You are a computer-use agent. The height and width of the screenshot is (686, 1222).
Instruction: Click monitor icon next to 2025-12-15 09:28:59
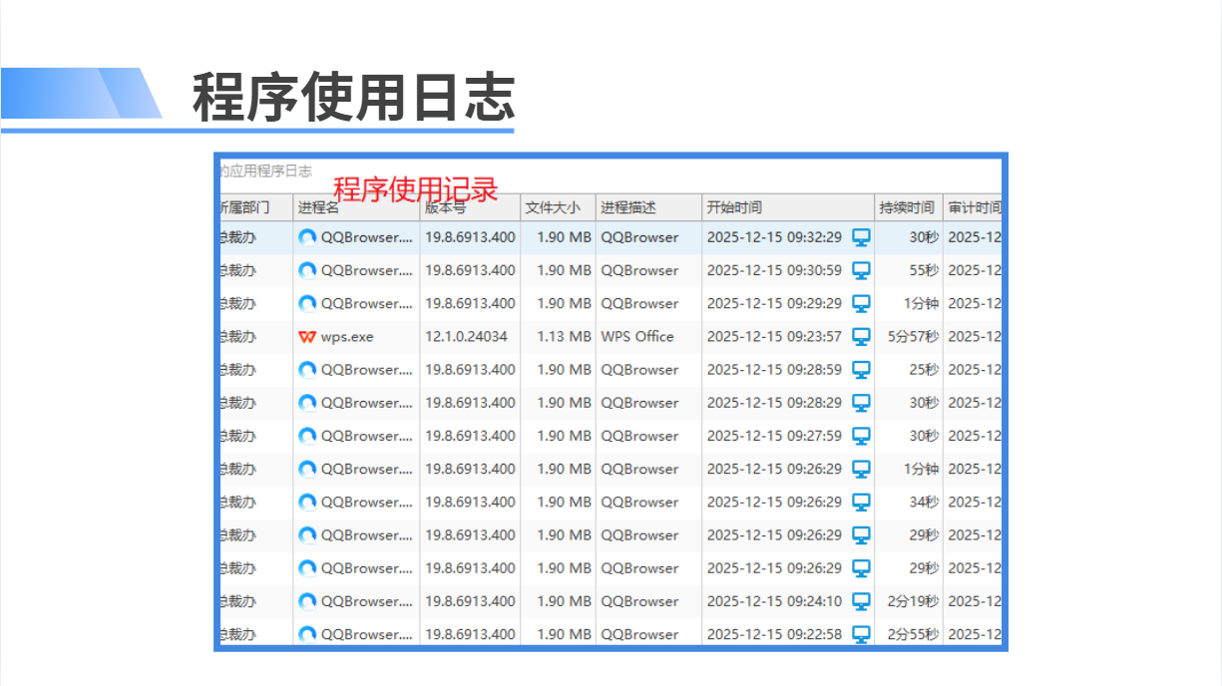point(861,370)
